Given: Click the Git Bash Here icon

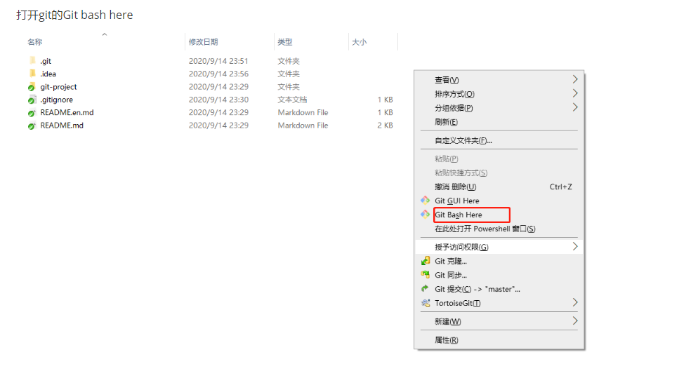Looking at the screenshot, I should point(425,214).
